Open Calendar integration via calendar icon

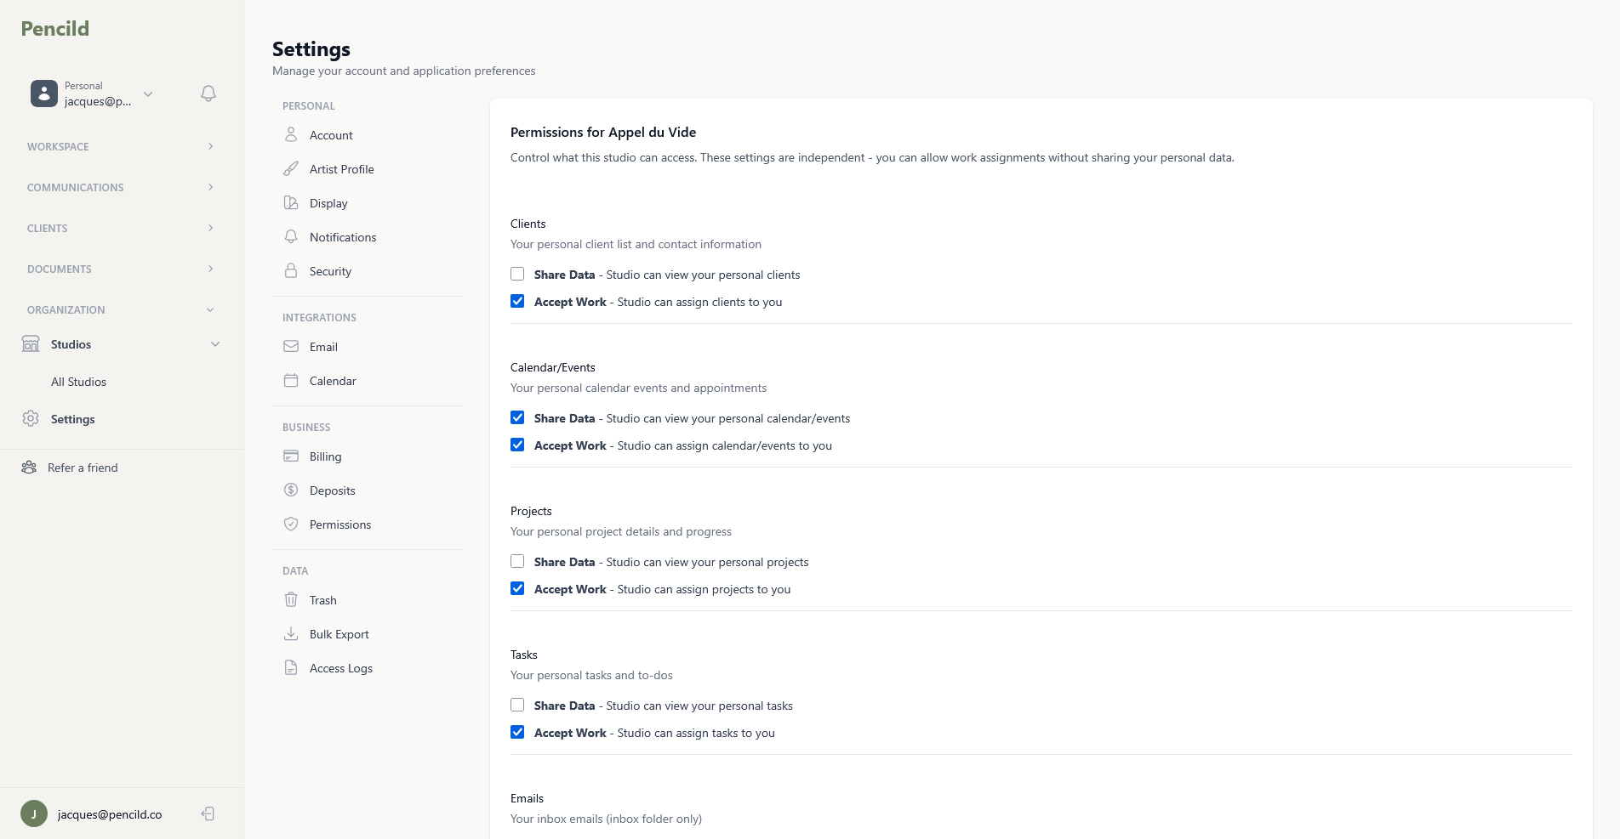[291, 380]
